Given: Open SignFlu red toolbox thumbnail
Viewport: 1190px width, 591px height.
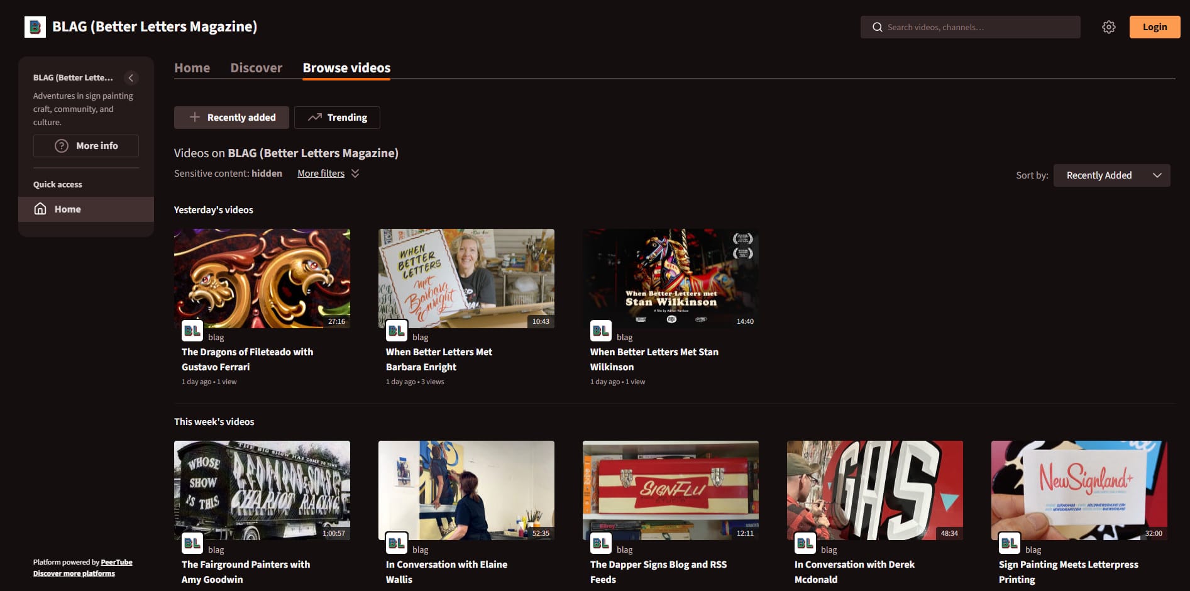Looking at the screenshot, I should pos(671,490).
